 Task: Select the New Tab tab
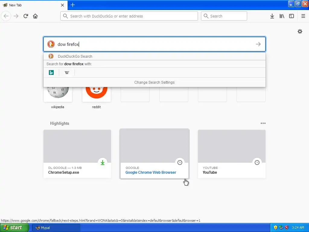33,5
